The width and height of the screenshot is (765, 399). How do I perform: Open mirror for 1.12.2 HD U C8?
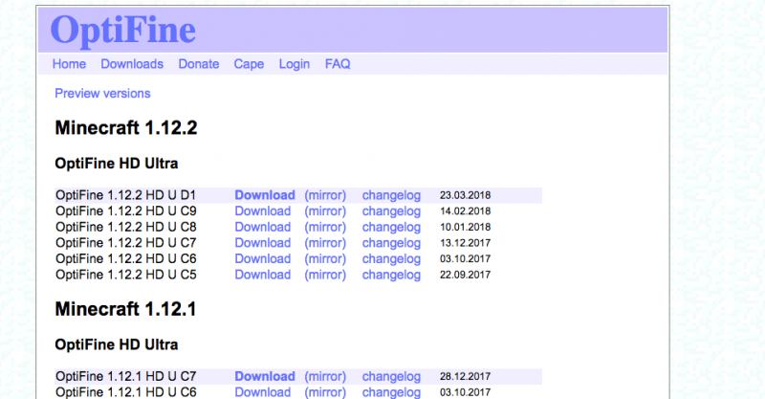325,227
